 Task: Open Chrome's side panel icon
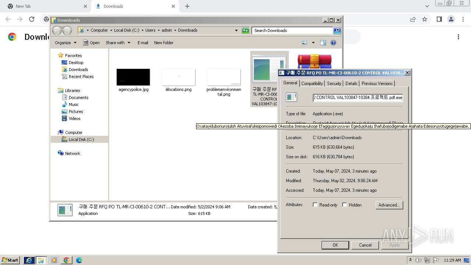(439, 19)
